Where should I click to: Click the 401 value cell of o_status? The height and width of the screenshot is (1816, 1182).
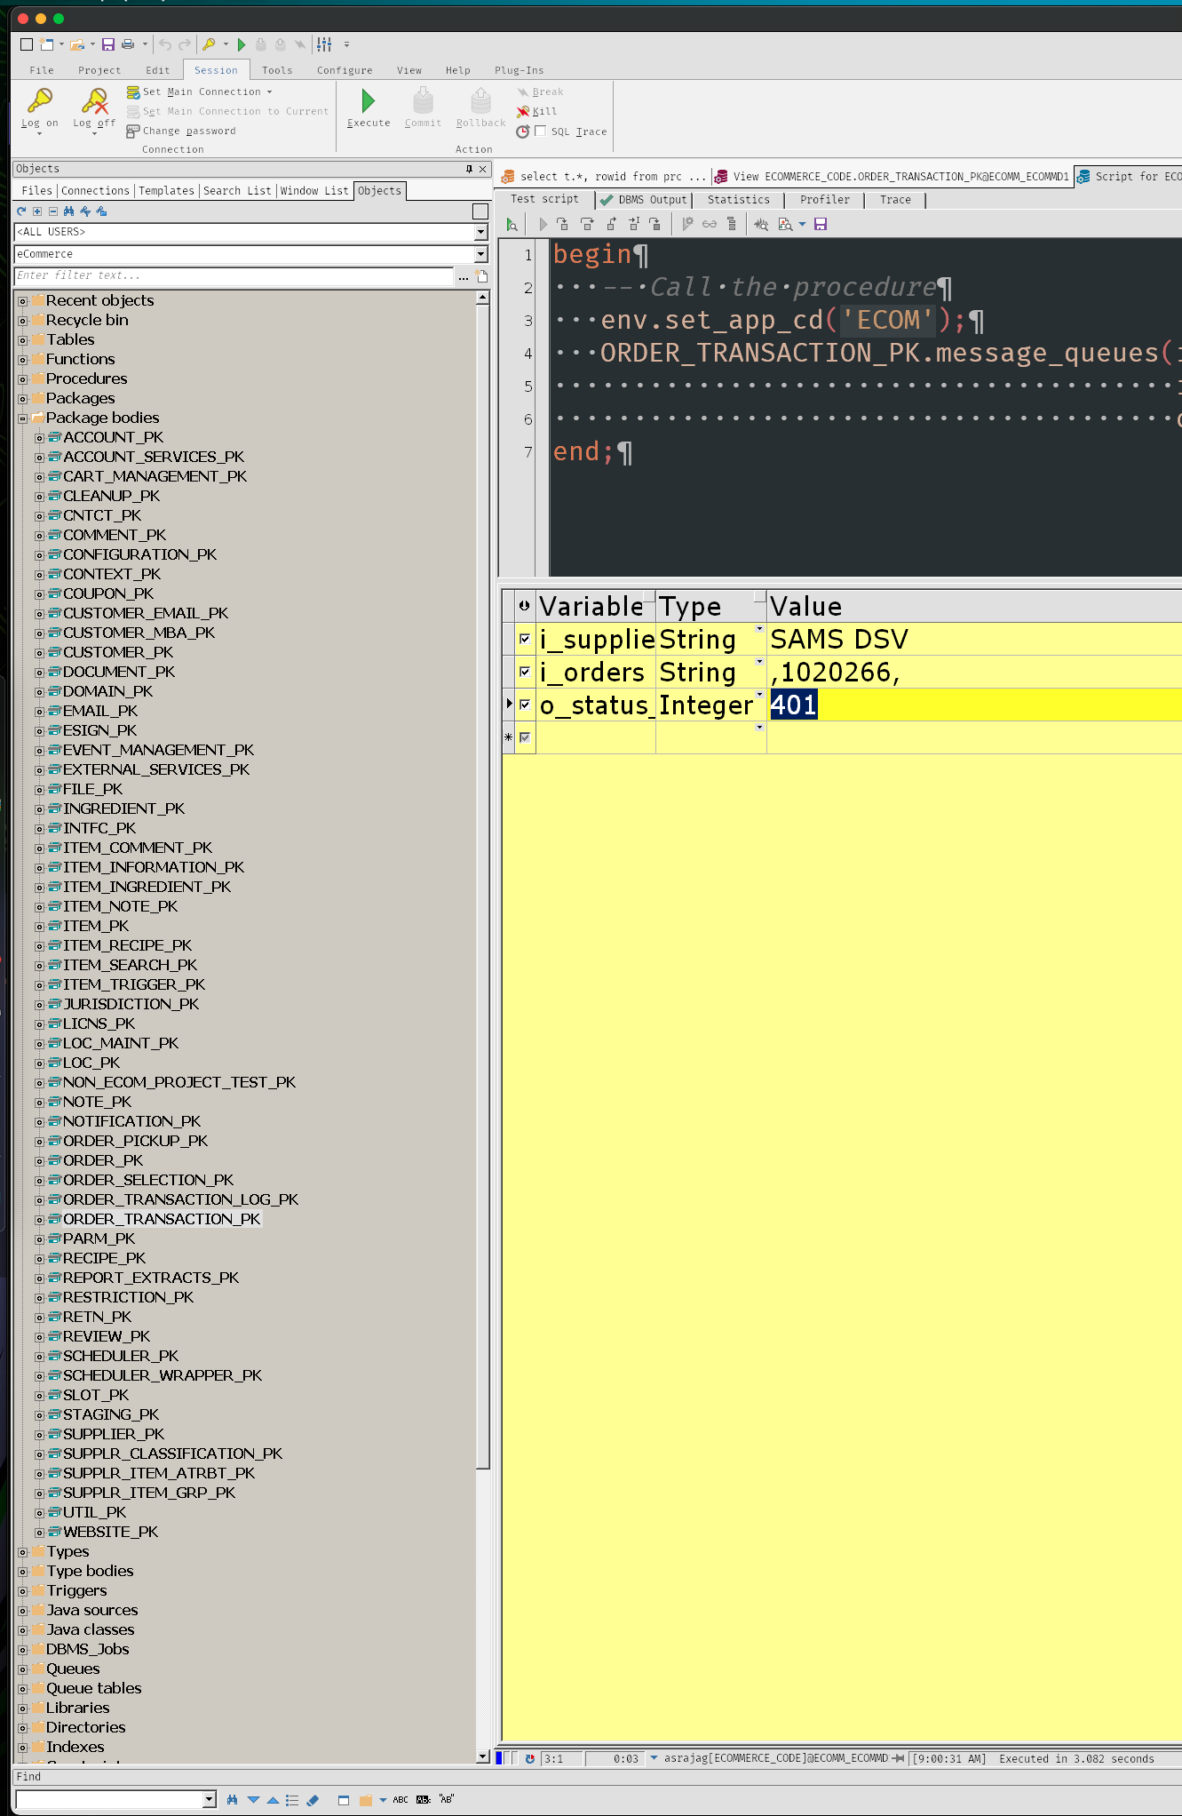click(x=975, y=705)
